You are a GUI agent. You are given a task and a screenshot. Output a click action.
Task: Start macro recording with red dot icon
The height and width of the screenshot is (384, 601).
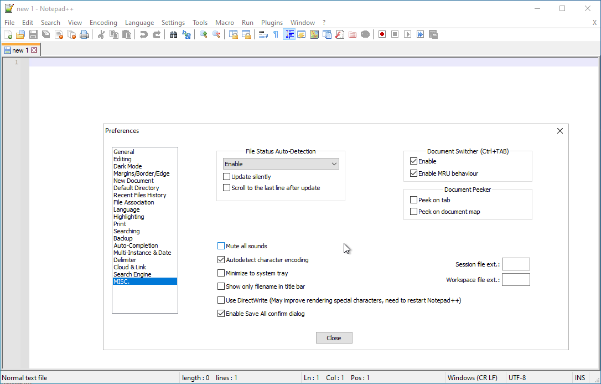point(382,34)
